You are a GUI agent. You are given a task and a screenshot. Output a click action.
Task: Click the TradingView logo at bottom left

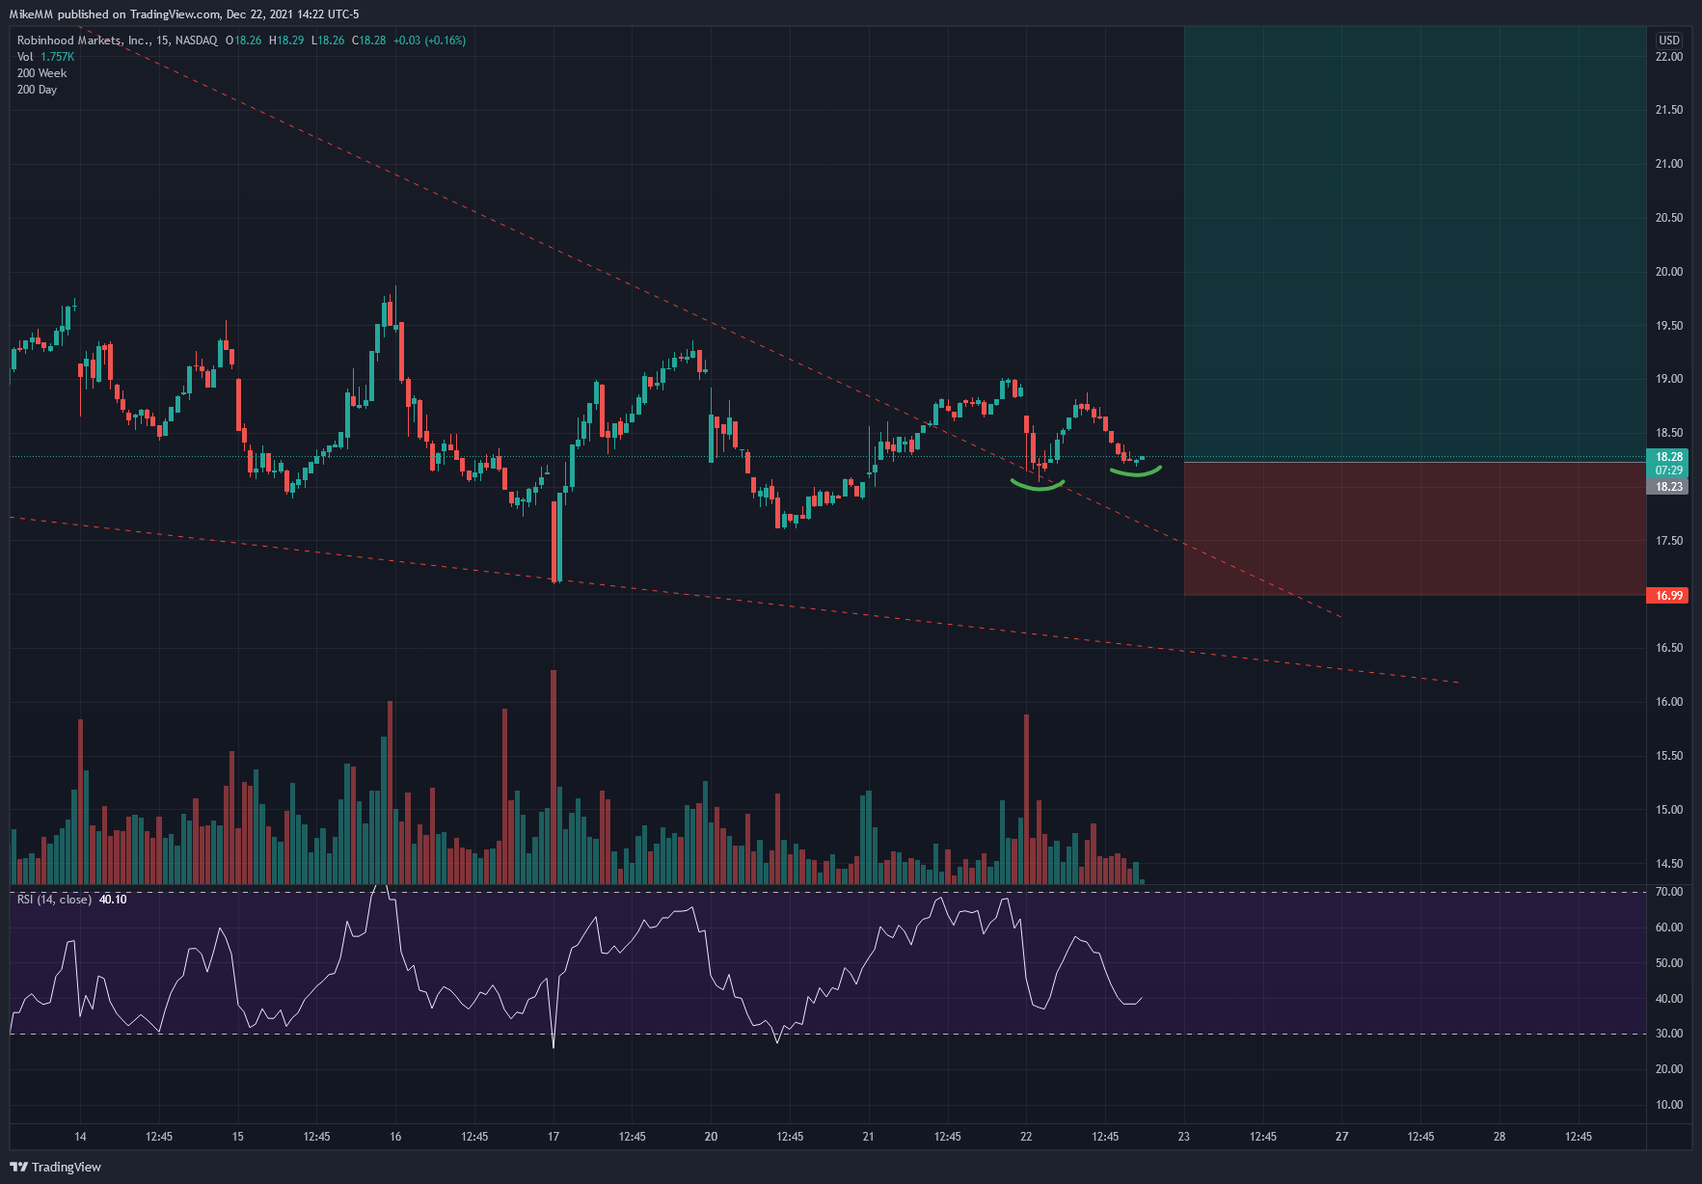(x=55, y=1167)
